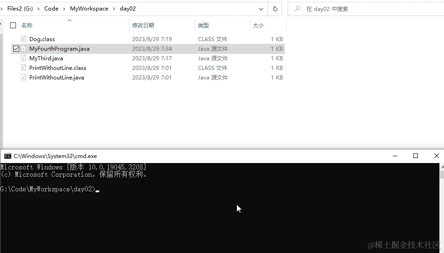
Task: Expand the chevron after Files2 (G:)
Action: point(38,9)
